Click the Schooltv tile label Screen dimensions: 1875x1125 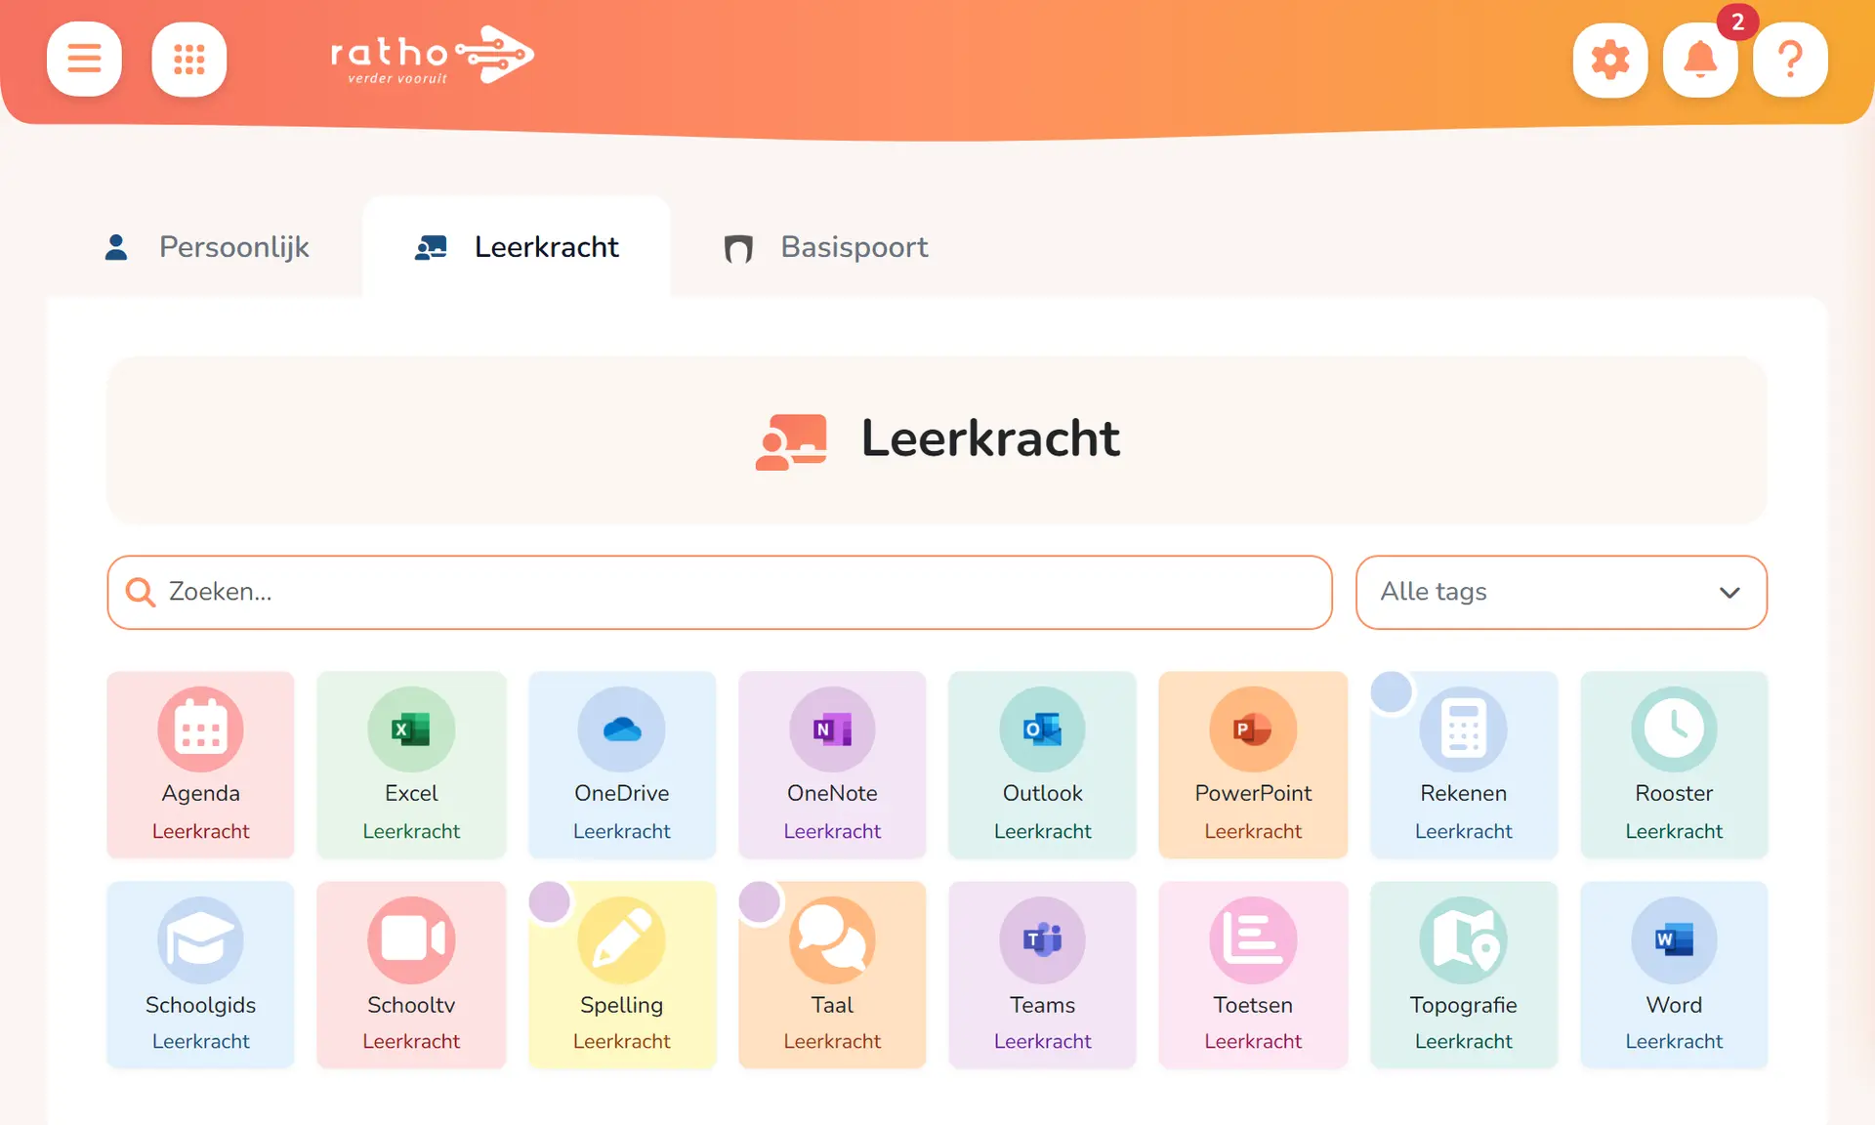(411, 1005)
